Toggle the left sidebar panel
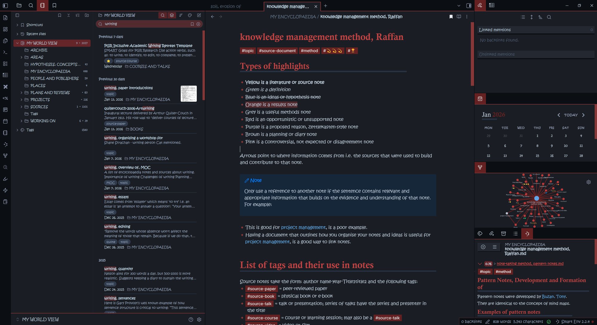 (x=5, y=5)
